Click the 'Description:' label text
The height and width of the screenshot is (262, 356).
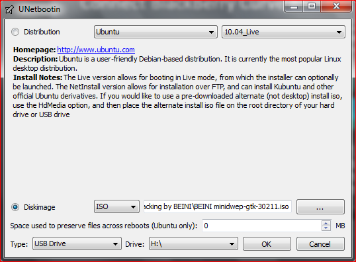(x=36, y=59)
